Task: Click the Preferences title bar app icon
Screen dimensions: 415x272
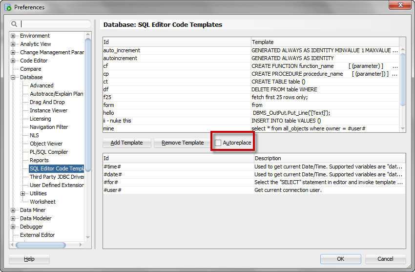Action: (x=8, y=7)
